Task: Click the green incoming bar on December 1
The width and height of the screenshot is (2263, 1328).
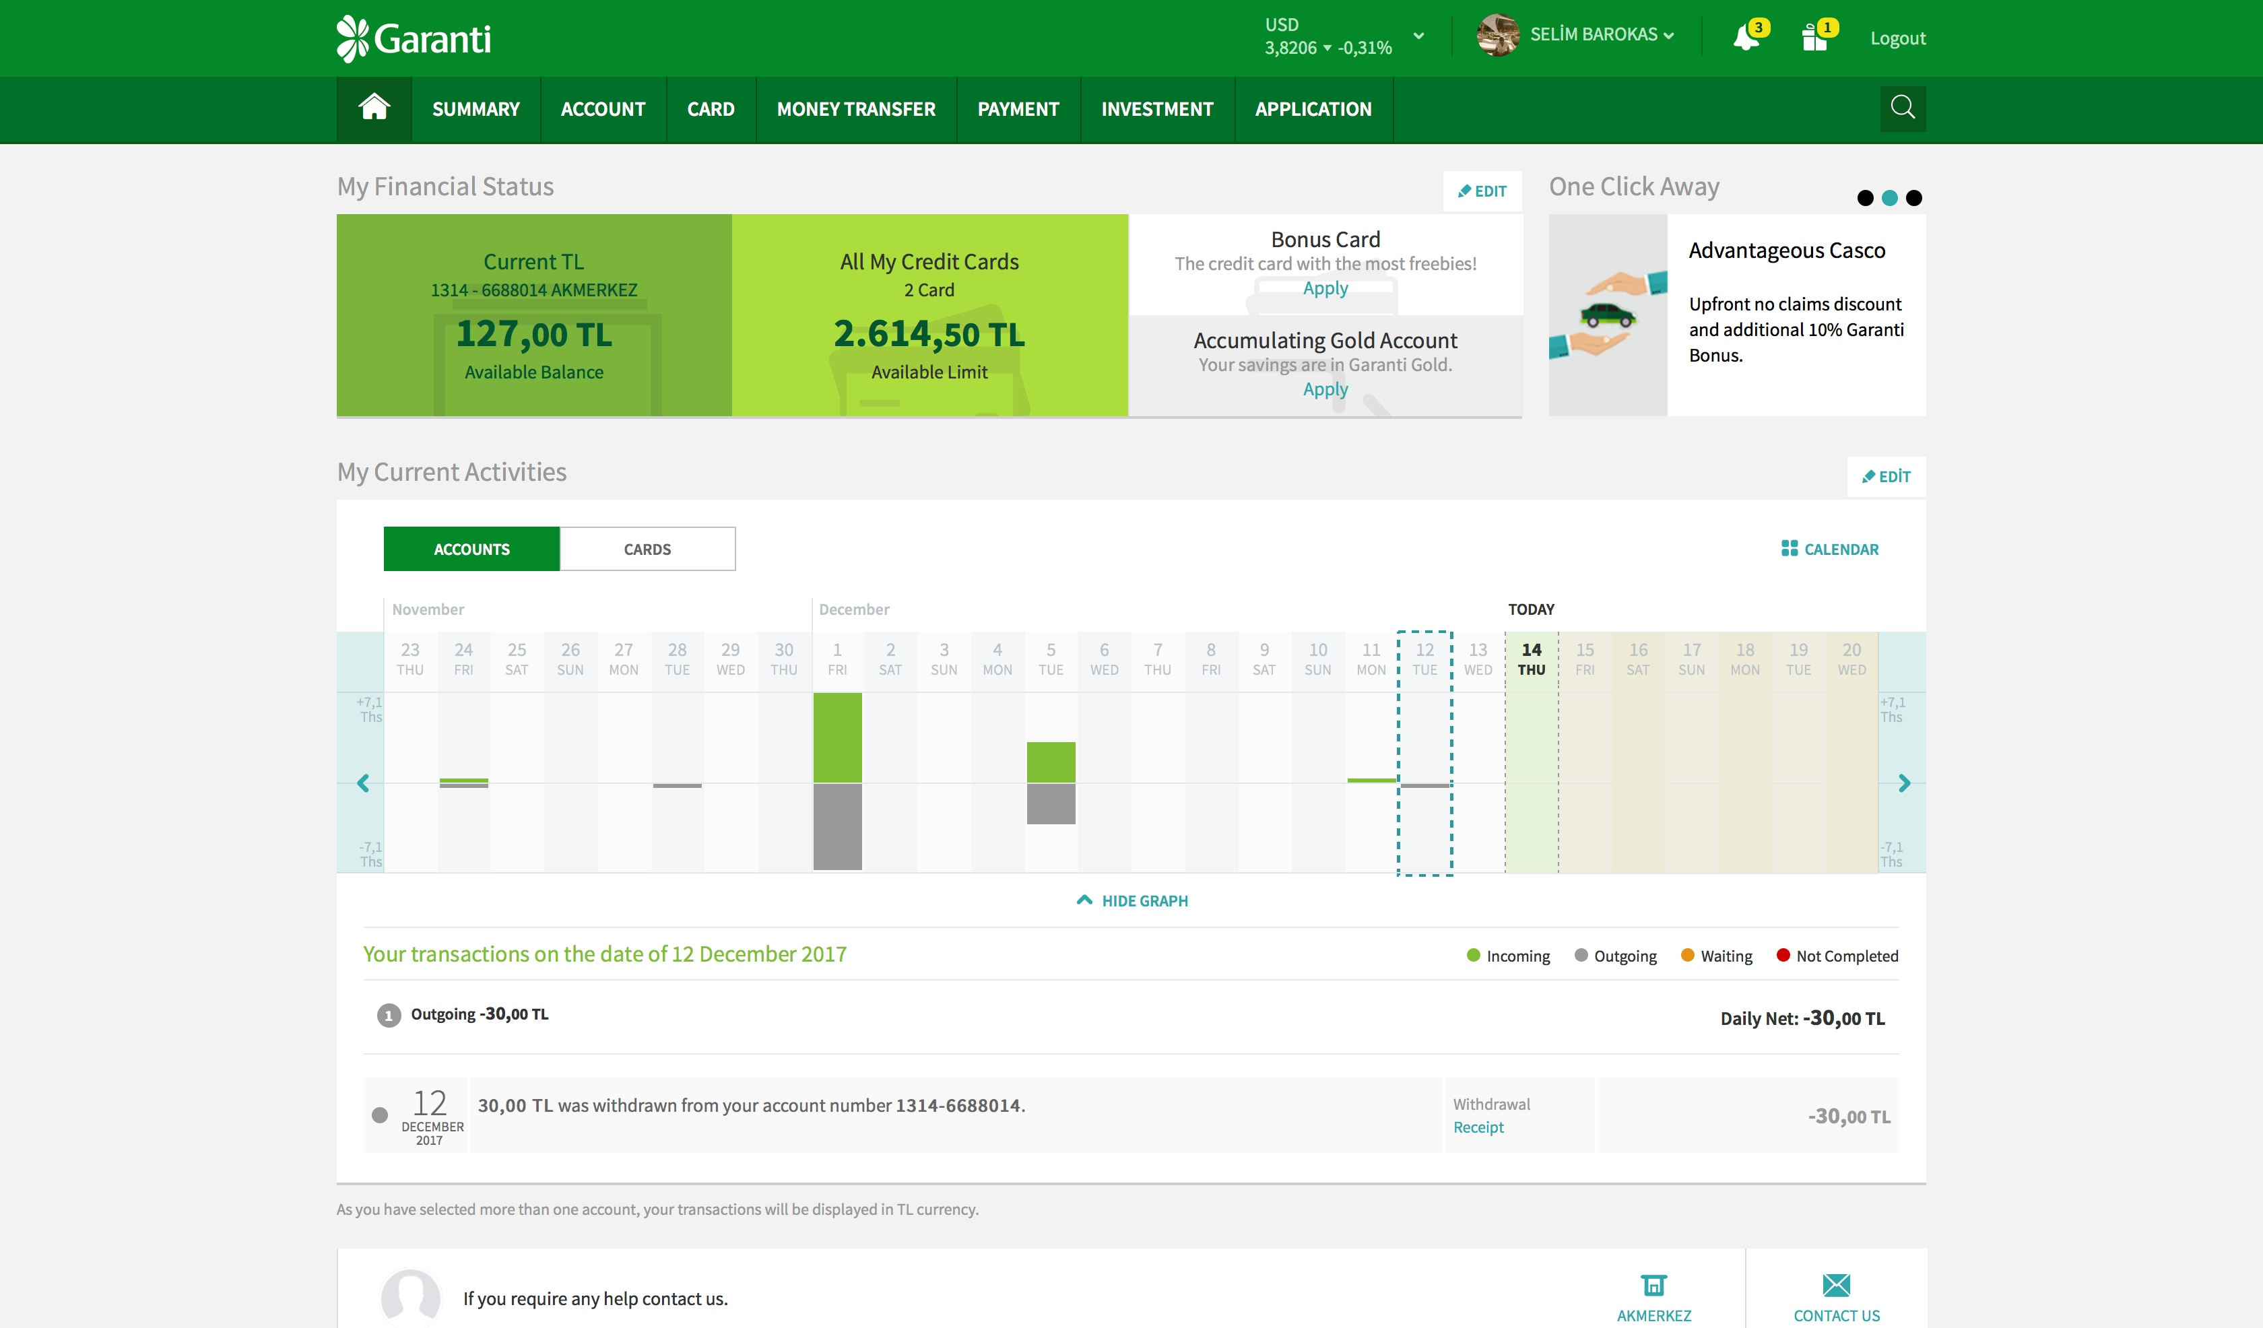Action: pyautogui.click(x=837, y=737)
